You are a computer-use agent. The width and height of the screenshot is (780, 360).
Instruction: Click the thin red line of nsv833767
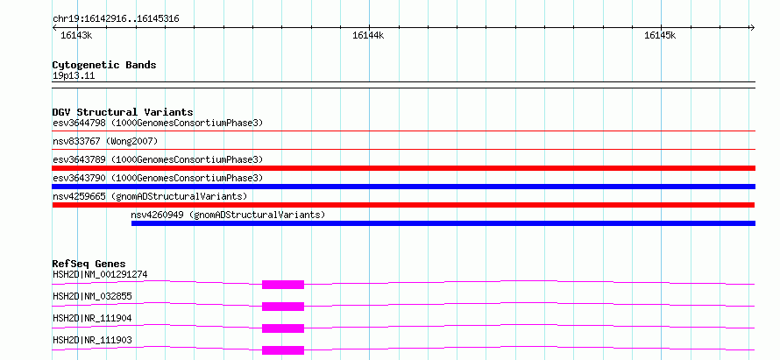(x=403, y=149)
